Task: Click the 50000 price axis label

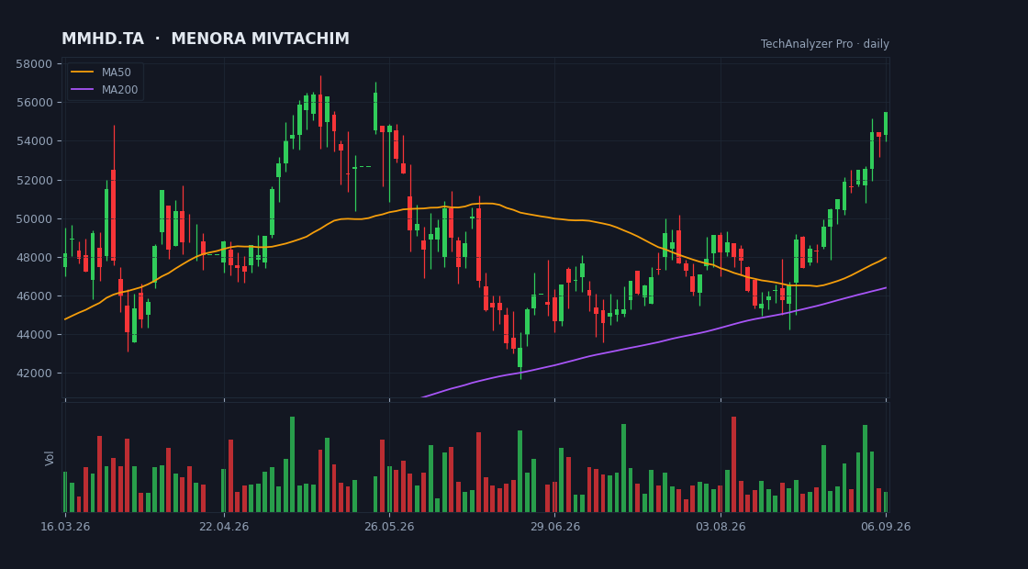Action: (34, 219)
